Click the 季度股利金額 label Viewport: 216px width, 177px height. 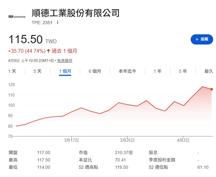[x=162, y=160]
